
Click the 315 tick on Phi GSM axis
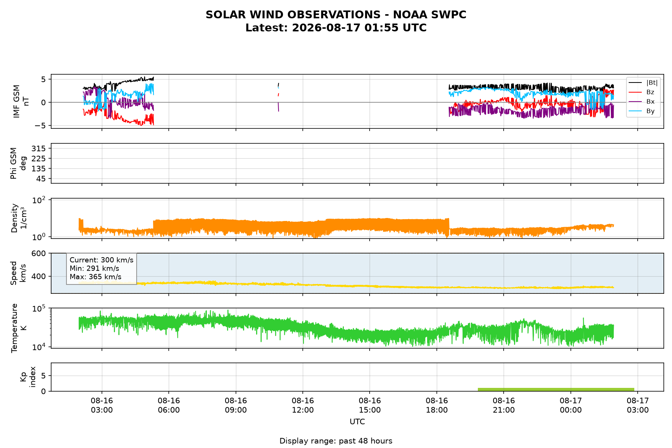pyautogui.click(x=40, y=149)
